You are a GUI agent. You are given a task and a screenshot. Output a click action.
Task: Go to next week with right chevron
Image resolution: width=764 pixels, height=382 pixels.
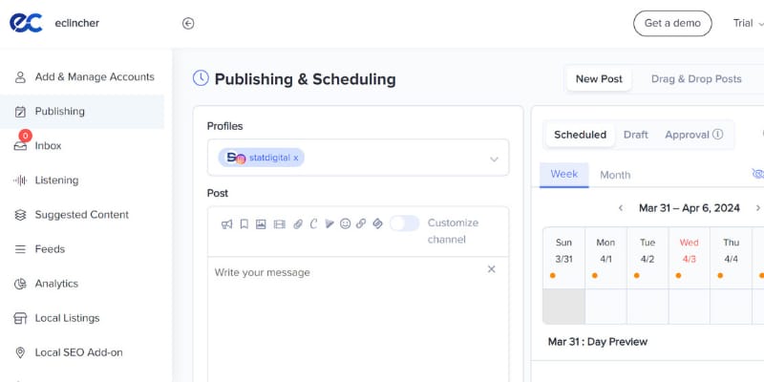[x=758, y=208]
